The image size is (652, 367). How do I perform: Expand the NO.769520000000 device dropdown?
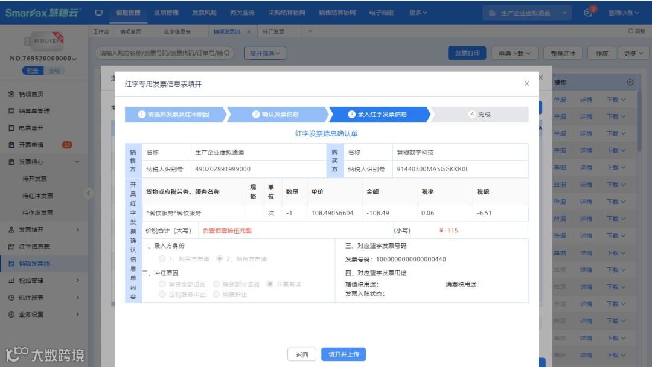43,59
